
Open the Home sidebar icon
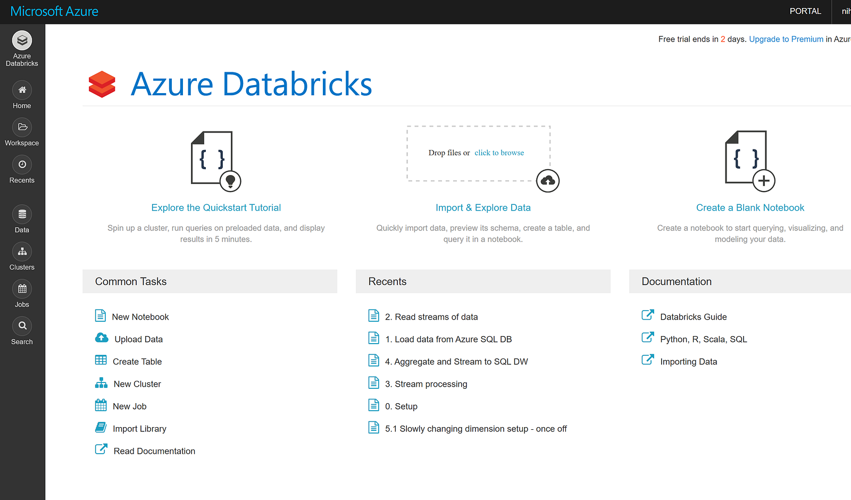click(x=22, y=90)
